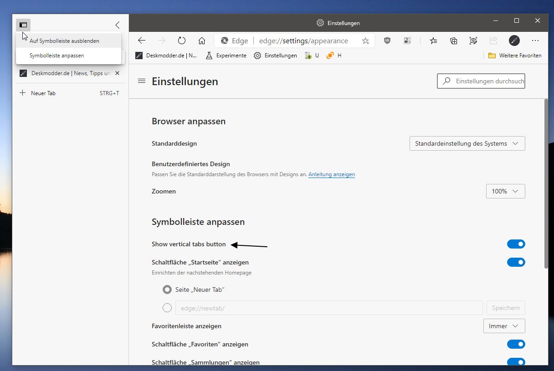Image resolution: width=554 pixels, height=371 pixels.
Task: Open the web capture screenshot icon
Action: click(x=473, y=41)
